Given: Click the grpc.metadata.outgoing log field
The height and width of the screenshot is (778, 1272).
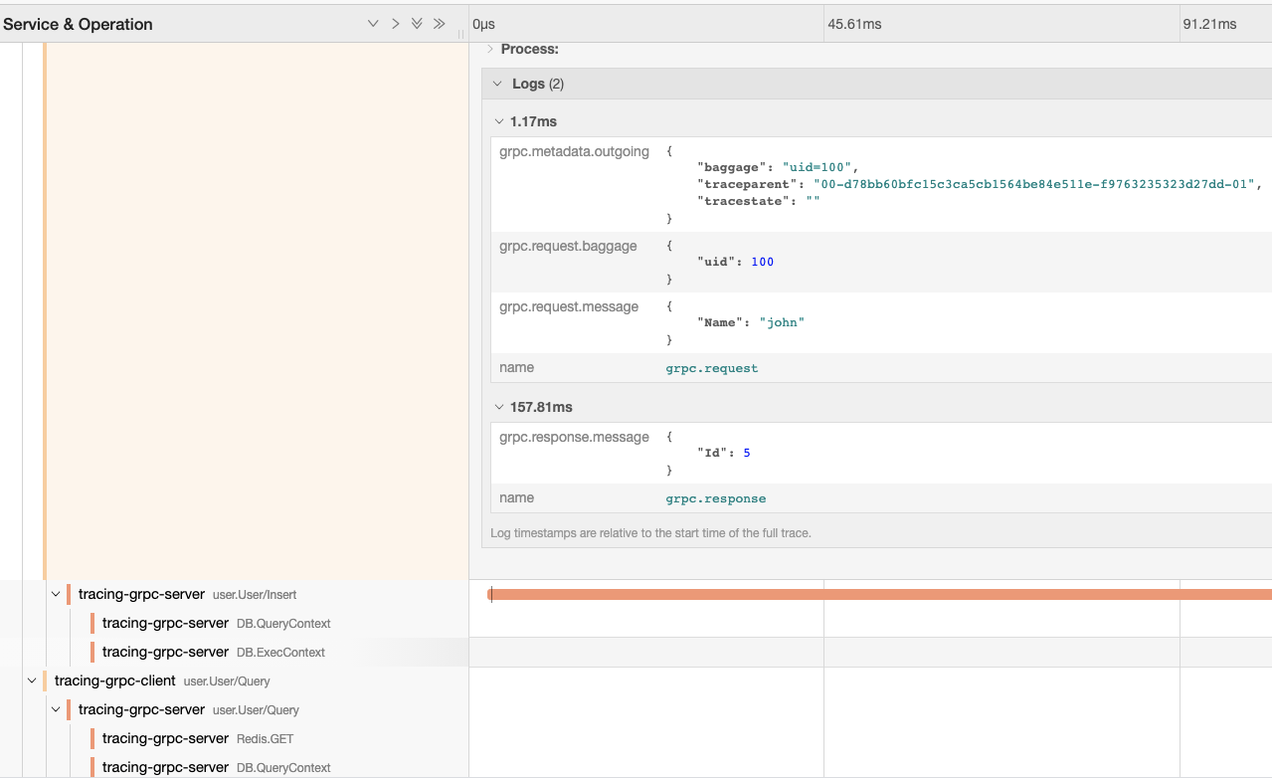Looking at the screenshot, I should tap(574, 152).
